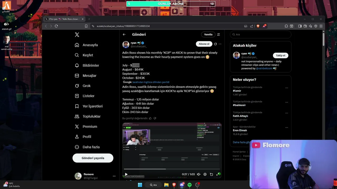Unmute the video sound

coord(199,174)
